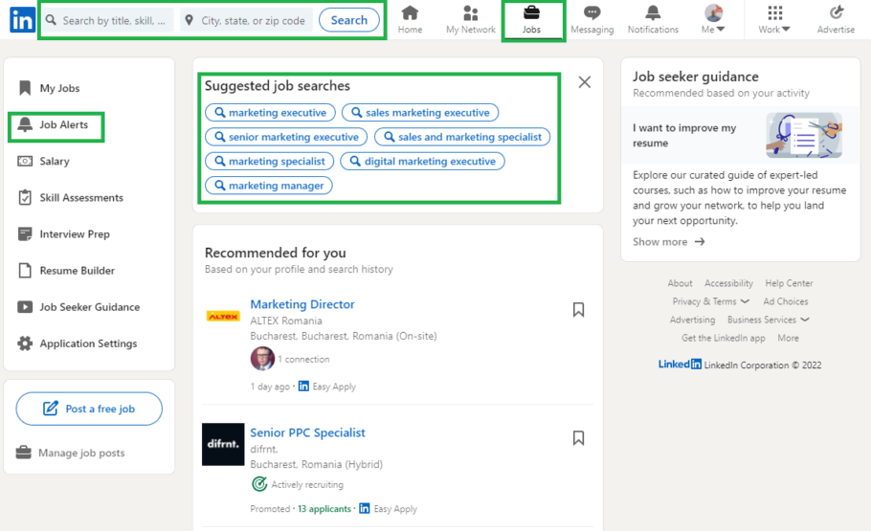Click the difrnt. company logo
This screenshot has width=871, height=531.
[x=223, y=444]
